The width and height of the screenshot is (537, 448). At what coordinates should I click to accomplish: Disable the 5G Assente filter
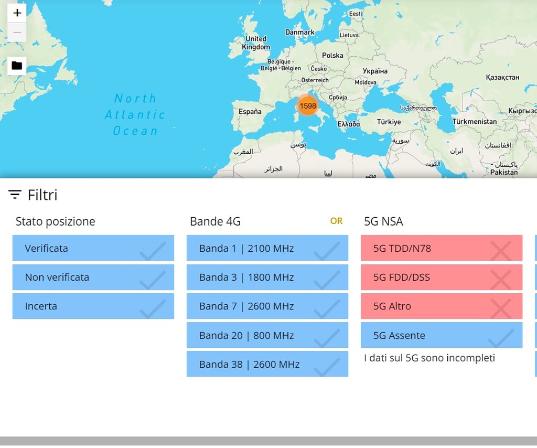pos(441,335)
